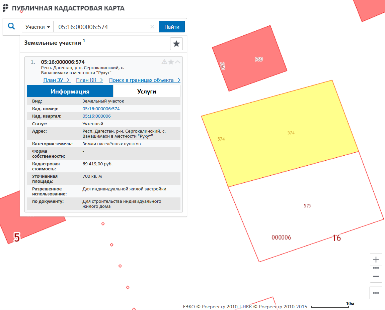Click the warning triangle icon on result 574

(164, 62)
